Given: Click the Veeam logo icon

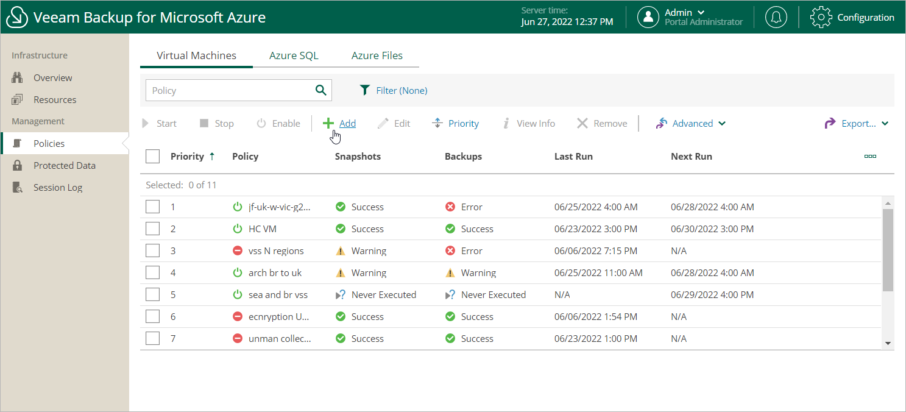Looking at the screenshot, I should tap(16, 17).
